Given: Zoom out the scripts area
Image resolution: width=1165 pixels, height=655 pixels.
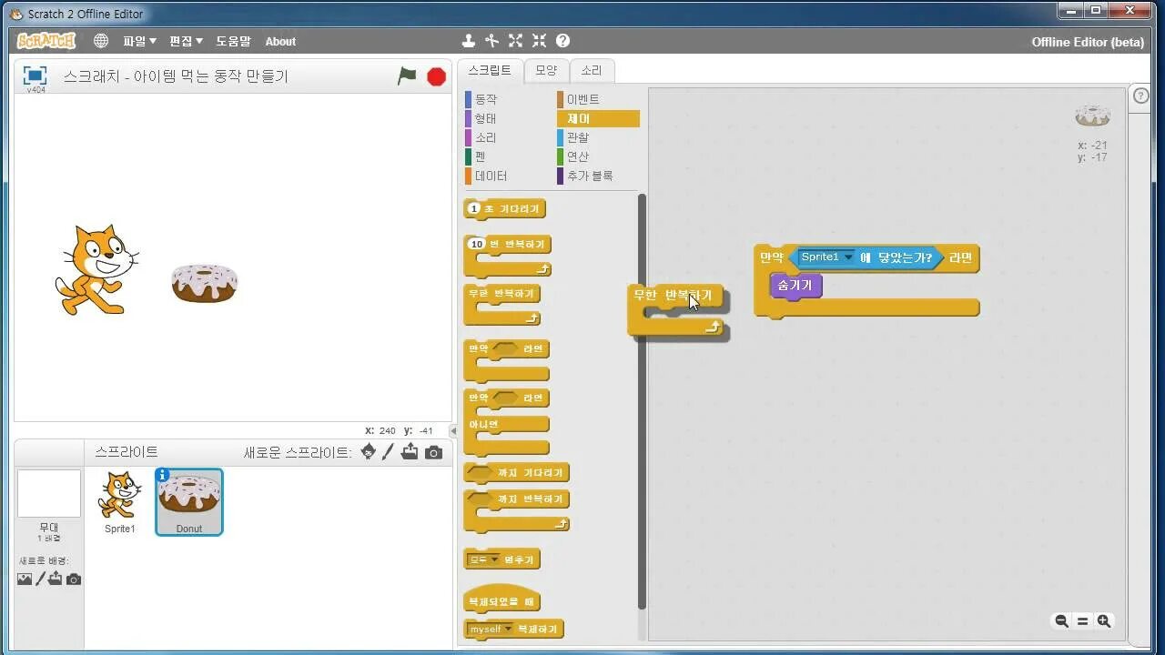Looking at the screenshot, I should coord(1061,621).
